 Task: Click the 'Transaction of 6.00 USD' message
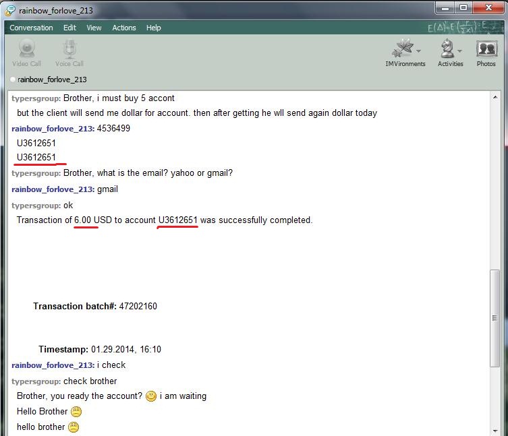pos(165,220)
